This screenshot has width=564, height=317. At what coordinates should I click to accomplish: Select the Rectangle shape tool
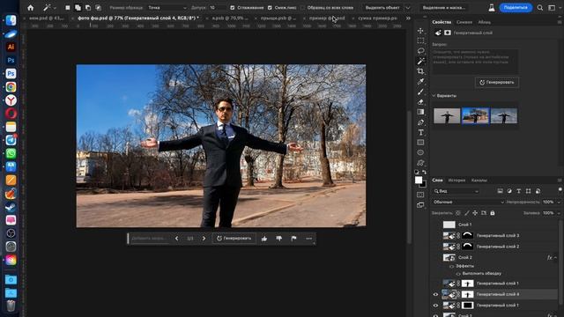420,143
